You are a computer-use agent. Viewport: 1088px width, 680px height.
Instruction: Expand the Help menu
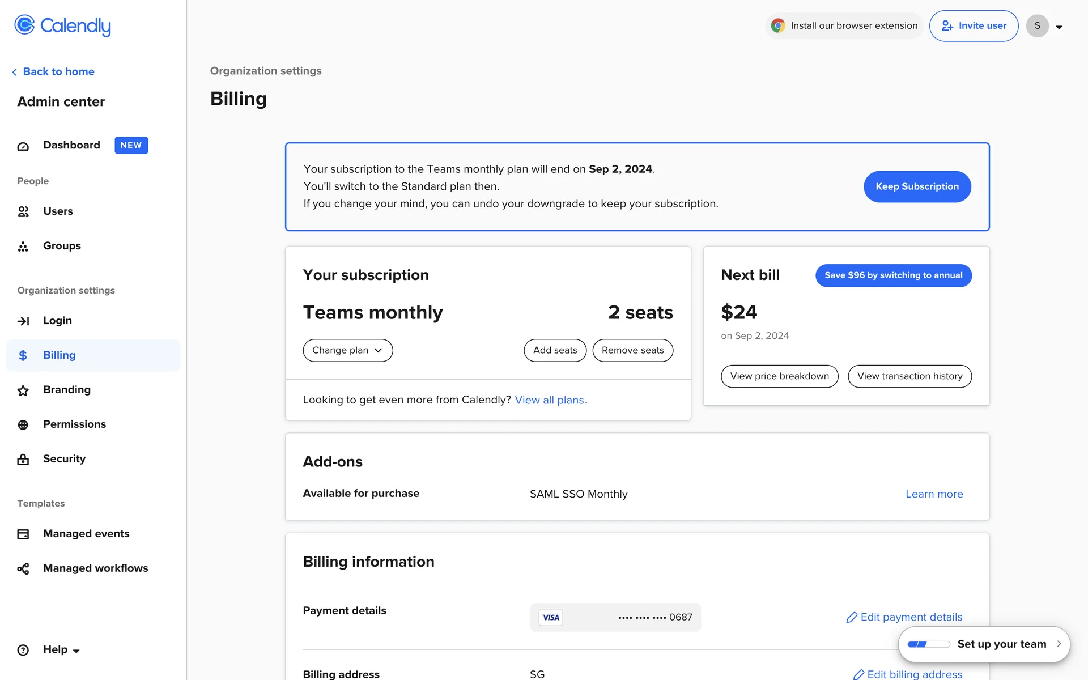pyautogui.click(x=61, y=650)
